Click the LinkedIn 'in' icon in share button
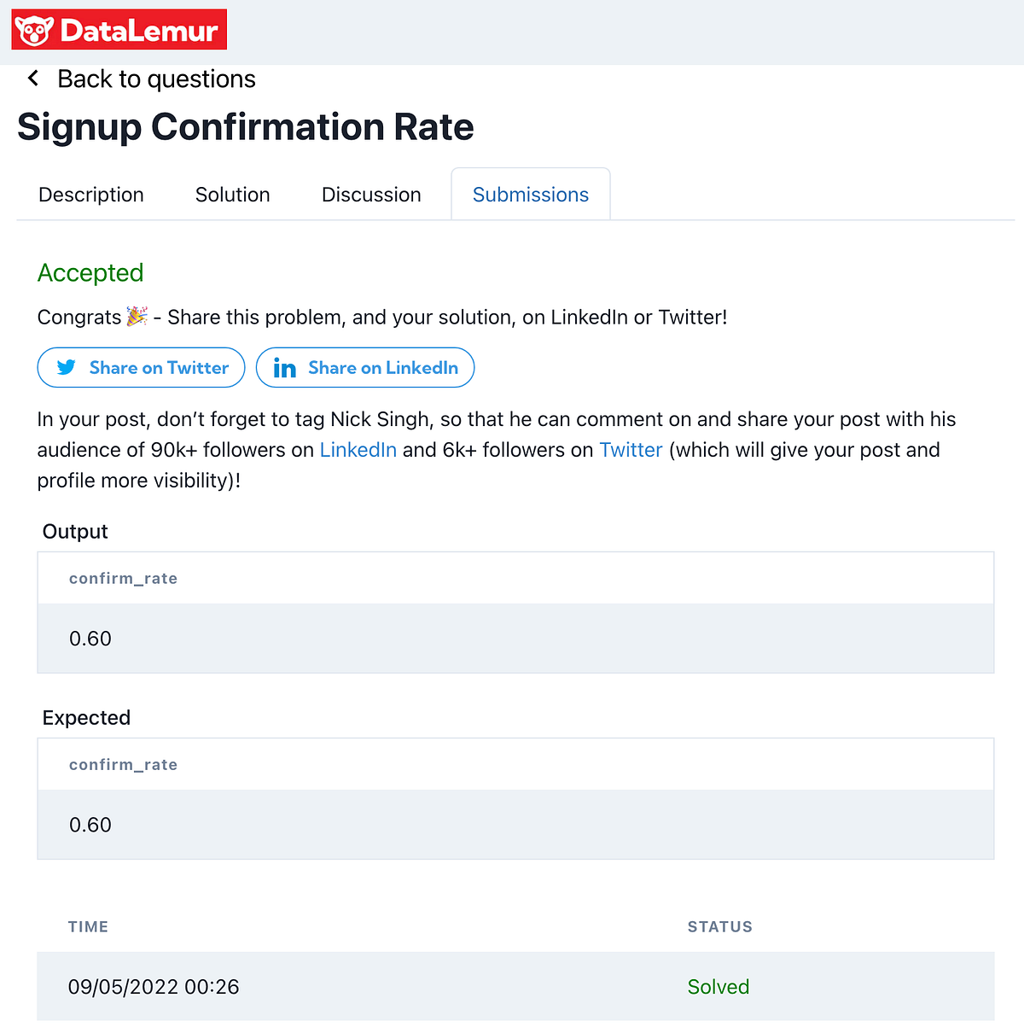This screenshot has height=1027, width=1024. [284, 367]
